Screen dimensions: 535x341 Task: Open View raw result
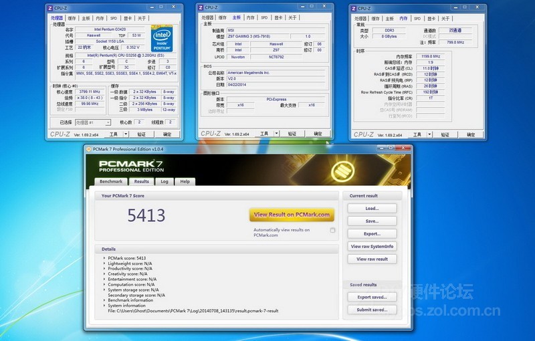(372, 259)
